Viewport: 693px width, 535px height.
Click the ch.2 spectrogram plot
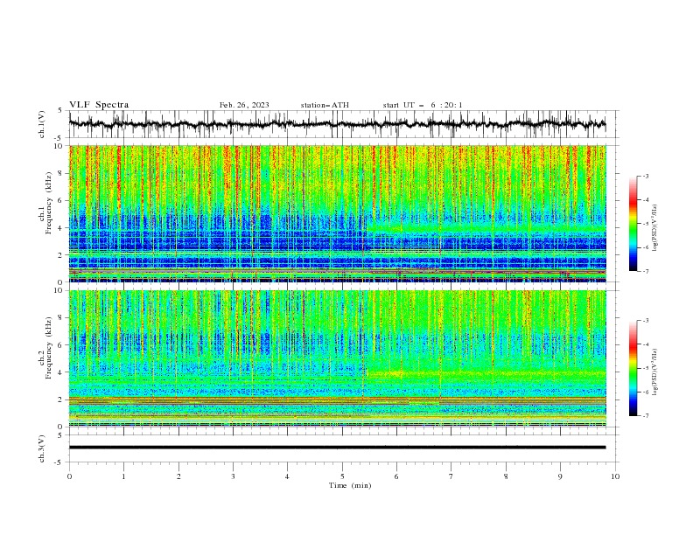pos(337,358)
